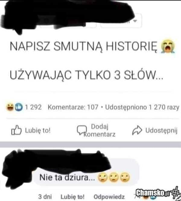Click the Udostępnij button

[155, 130]
